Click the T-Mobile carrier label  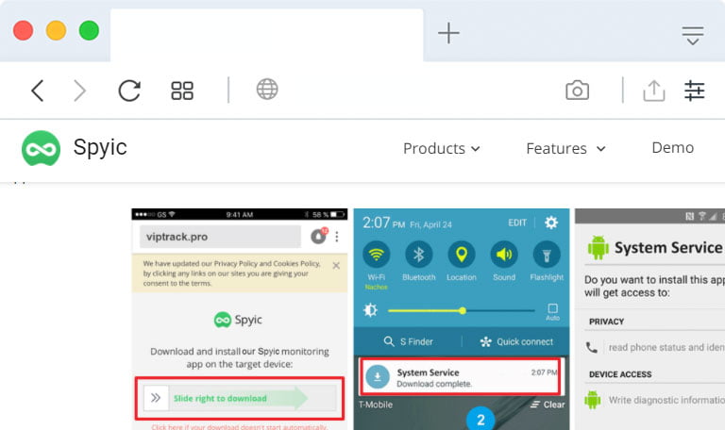click(x=376, y=405)
